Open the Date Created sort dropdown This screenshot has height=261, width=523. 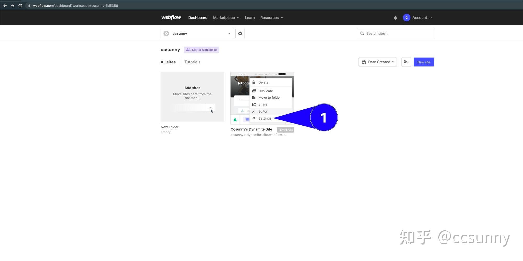point(378,62)
